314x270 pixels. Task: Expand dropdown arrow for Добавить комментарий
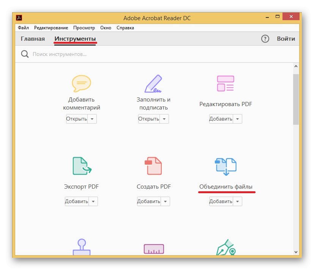pyautogui.click(x=92, y=119)
